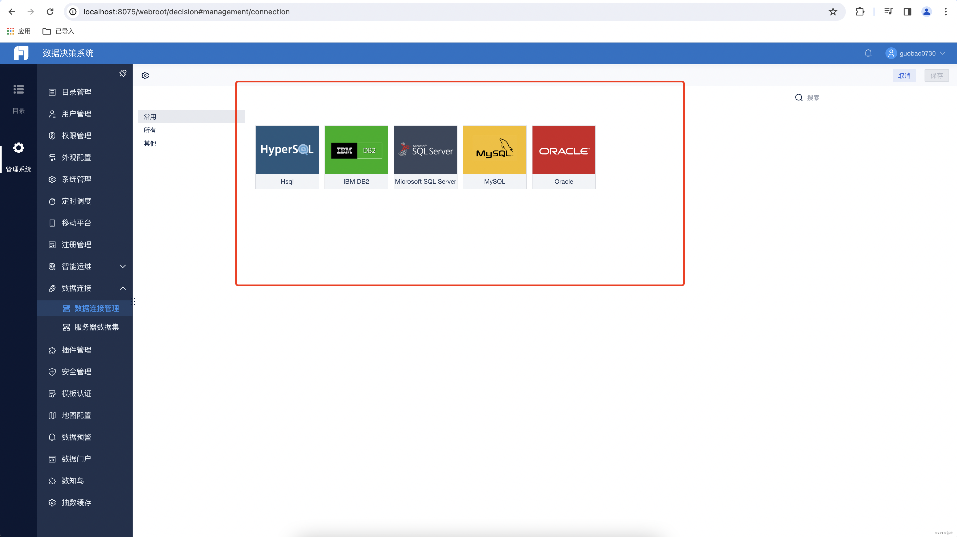The image size is (957, 537).
Task: Choose the Microsoft SQL Server tile
Action: click(425, 157)
